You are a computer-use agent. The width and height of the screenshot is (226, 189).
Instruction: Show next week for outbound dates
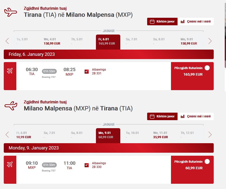(210, 41)
